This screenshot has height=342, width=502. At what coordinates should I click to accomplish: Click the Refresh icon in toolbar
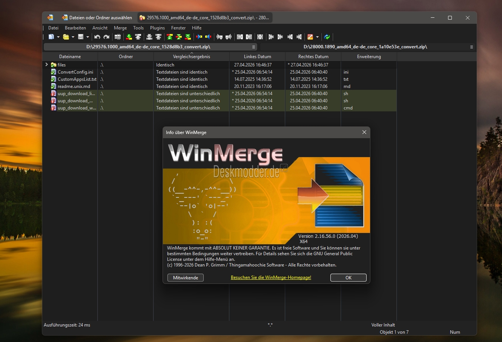pos(327,37)
